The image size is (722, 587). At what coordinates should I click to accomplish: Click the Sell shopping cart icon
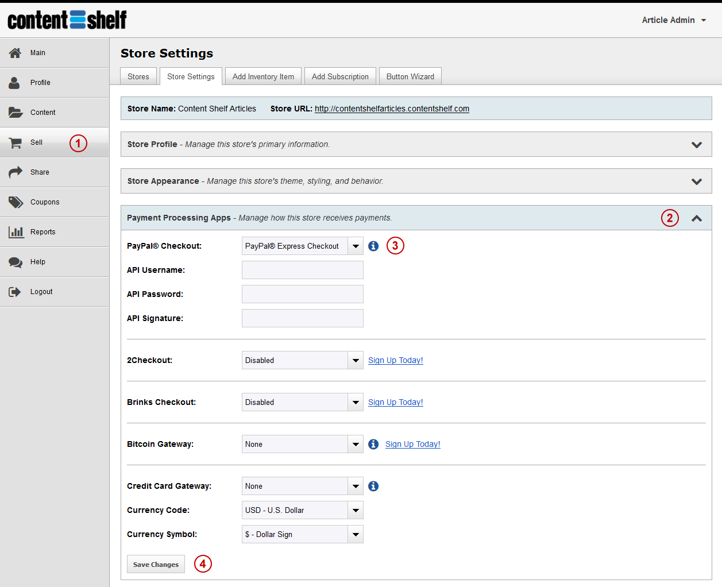tap(16, 142)
